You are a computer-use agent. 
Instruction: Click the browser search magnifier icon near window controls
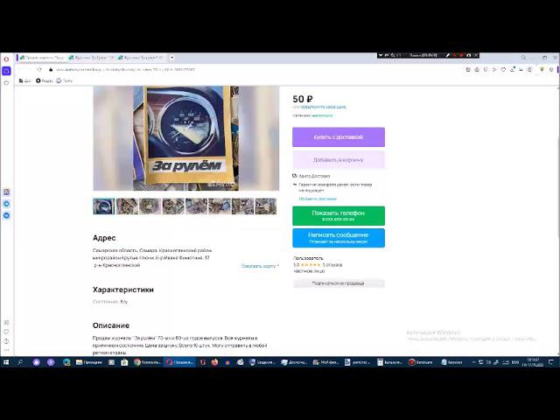(x=523, y=58)
